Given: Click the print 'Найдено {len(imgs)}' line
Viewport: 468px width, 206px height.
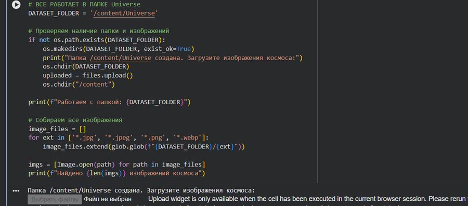Looking at the screenshot, I should tap(116, 173).
